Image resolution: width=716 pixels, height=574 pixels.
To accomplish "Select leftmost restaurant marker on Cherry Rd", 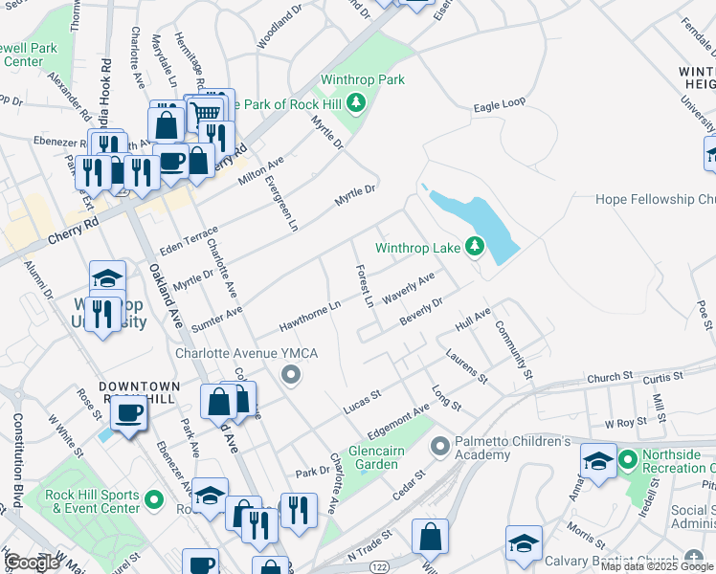I will pos(93,174).
